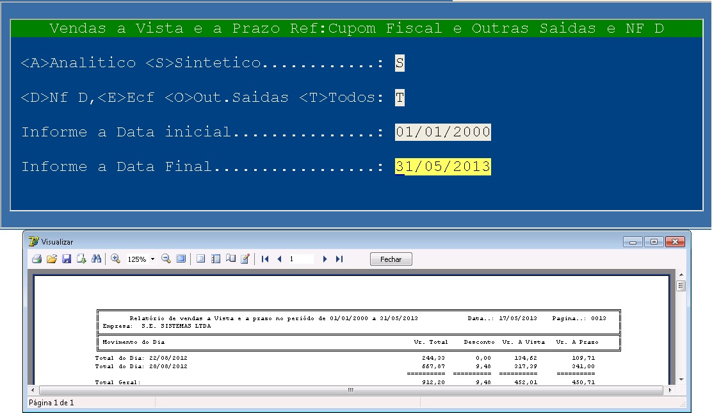712x413 pixels.
Task: Jump to the last page
Action: 339,259
